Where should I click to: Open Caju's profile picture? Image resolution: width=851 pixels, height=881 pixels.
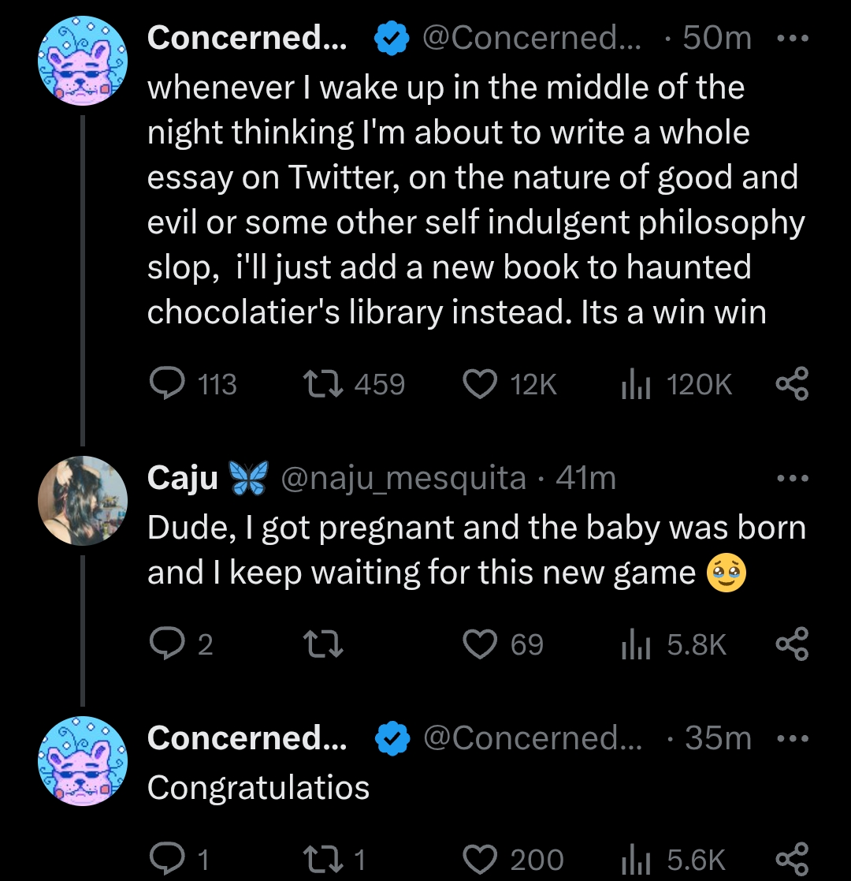tap(83, 501)
